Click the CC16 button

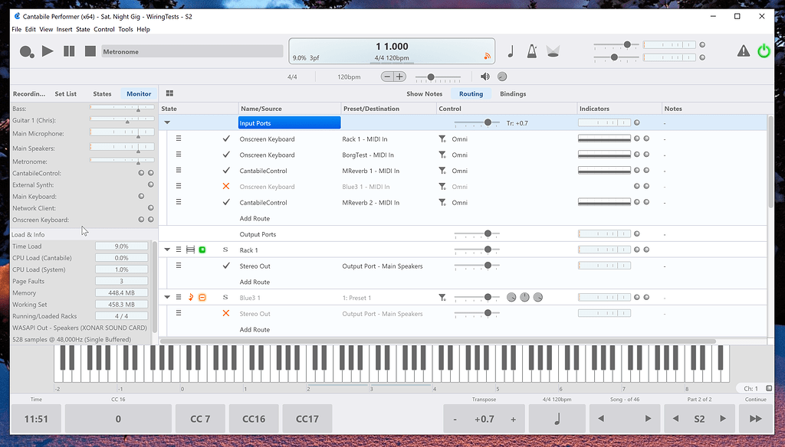[x=254, y=419]
